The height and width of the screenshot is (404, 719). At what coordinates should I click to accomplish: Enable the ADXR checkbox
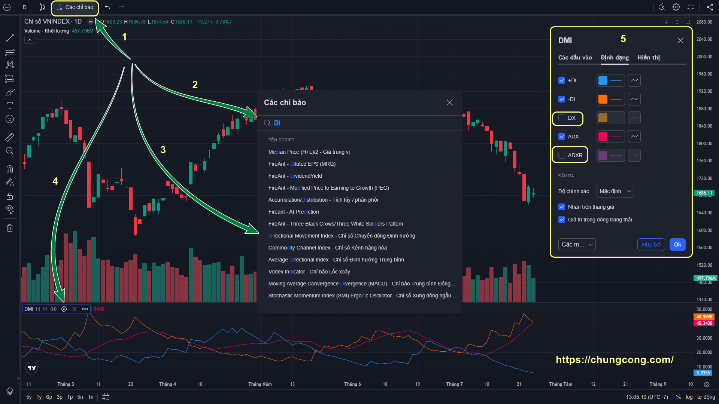[x=562, y=155]
